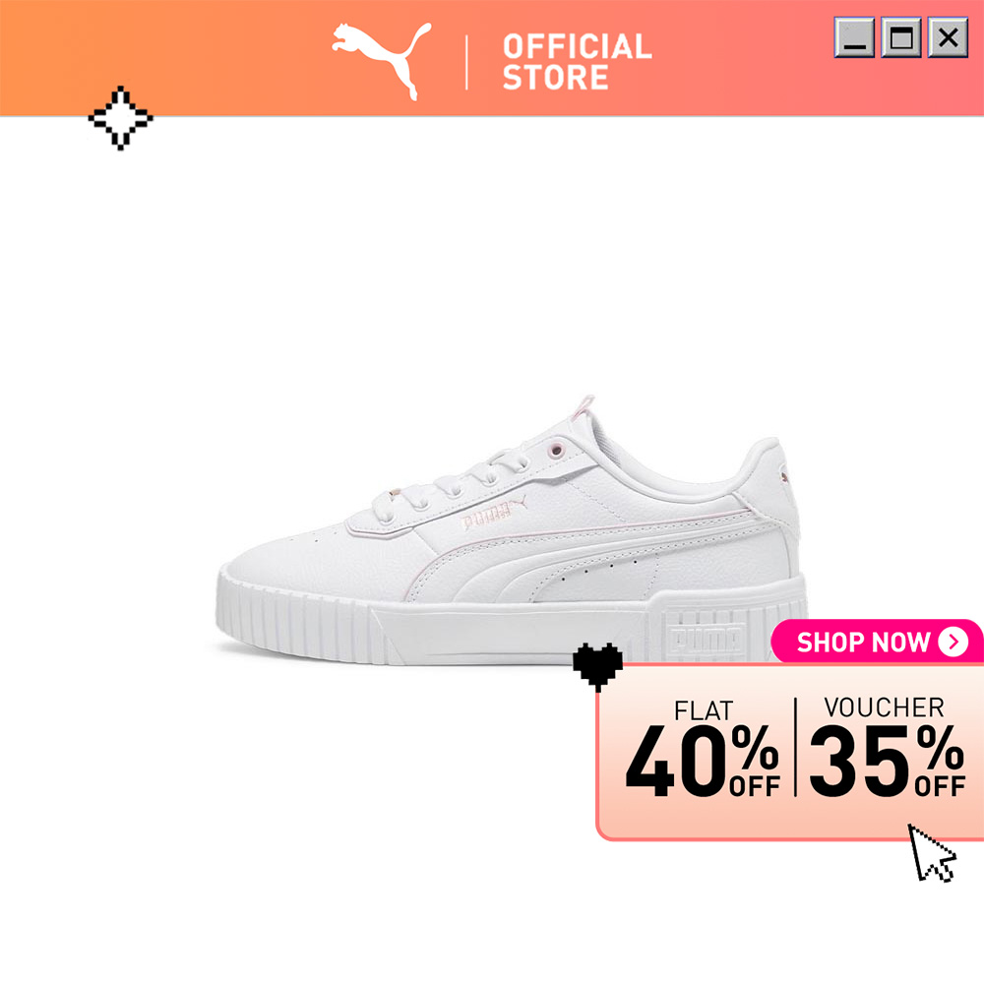This screenshot has width=984, height=984.
Task: Click the orange gradient header banner
Action: point(492,58)
